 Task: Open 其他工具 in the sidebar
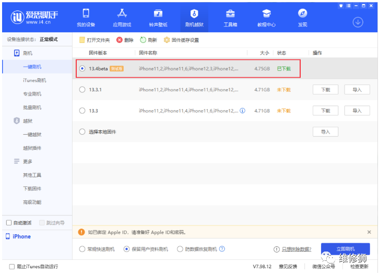point(32,175)
